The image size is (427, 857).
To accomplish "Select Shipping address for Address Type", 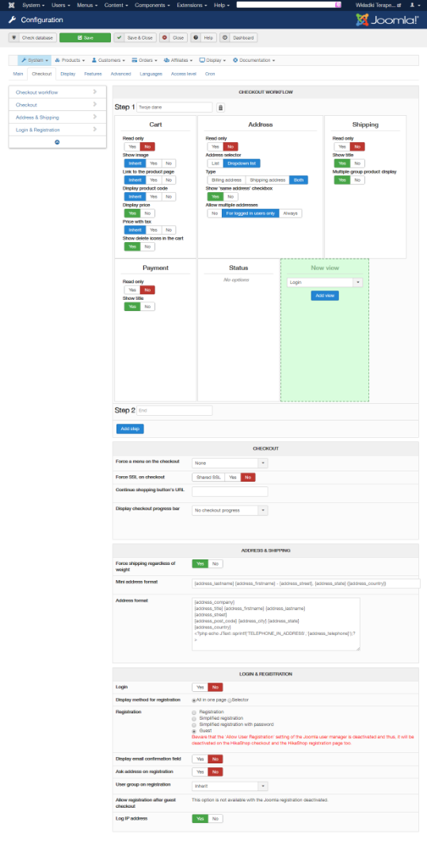I will [x=267, y=180].
